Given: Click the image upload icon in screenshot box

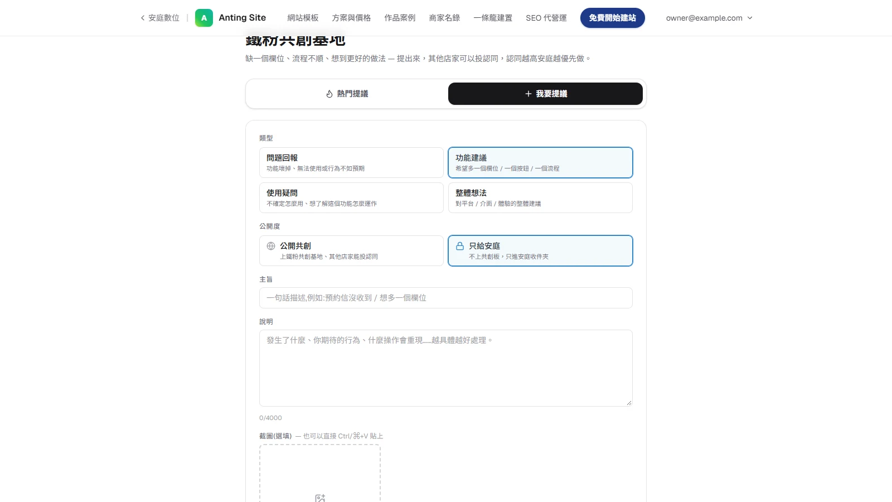Looking at the screenshot, I should pos(320,498).
